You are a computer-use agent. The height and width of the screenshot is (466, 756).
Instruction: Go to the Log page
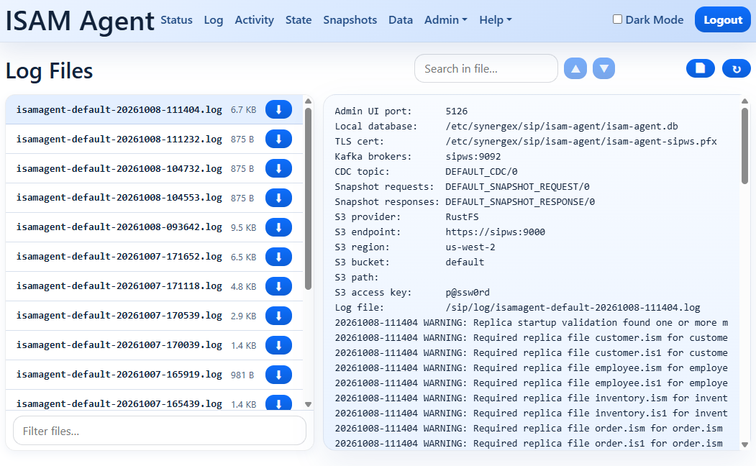click(213, 19)
